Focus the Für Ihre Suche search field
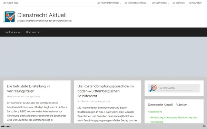The image size is (207, 129). coord(176,88)
